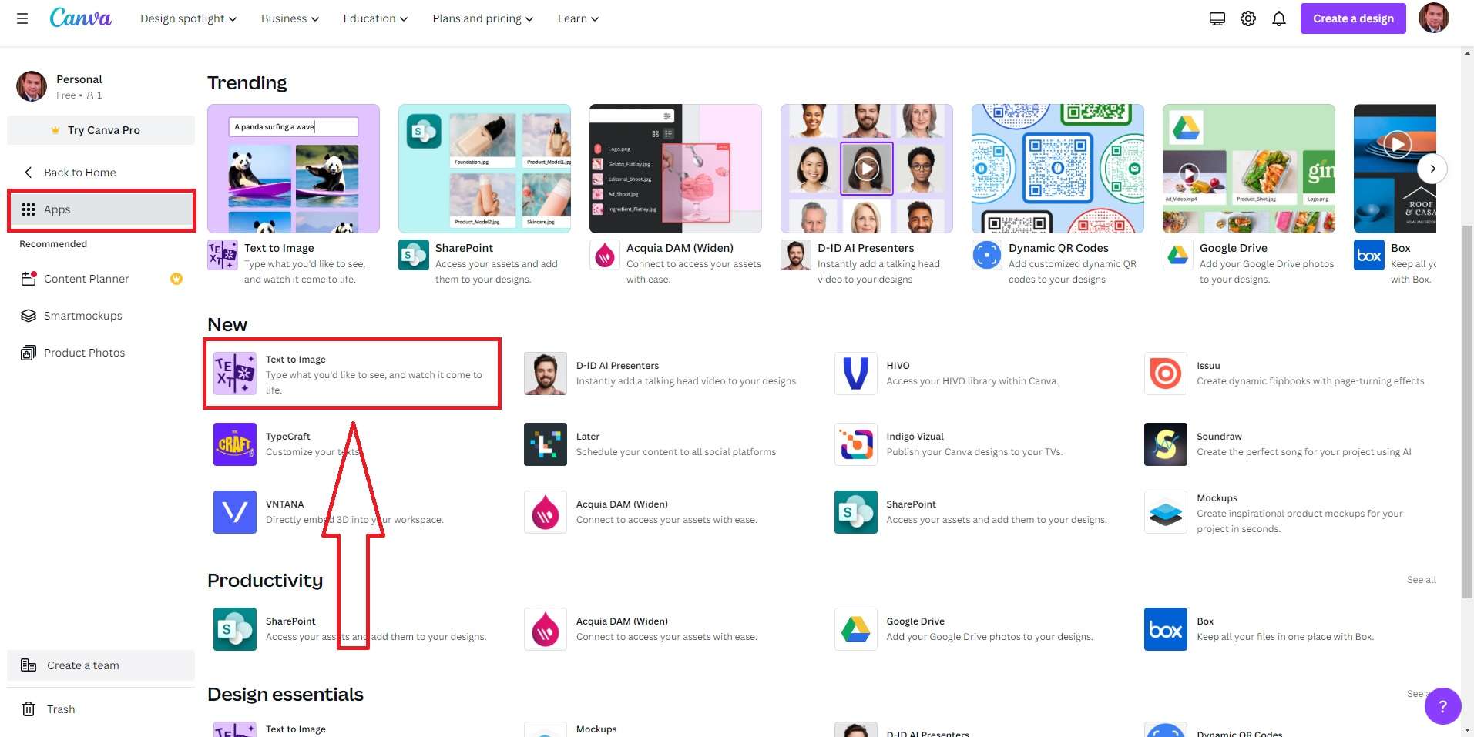Expand the Learn dropdown menu
1474x737 pixels.
[x=579, y=18]
